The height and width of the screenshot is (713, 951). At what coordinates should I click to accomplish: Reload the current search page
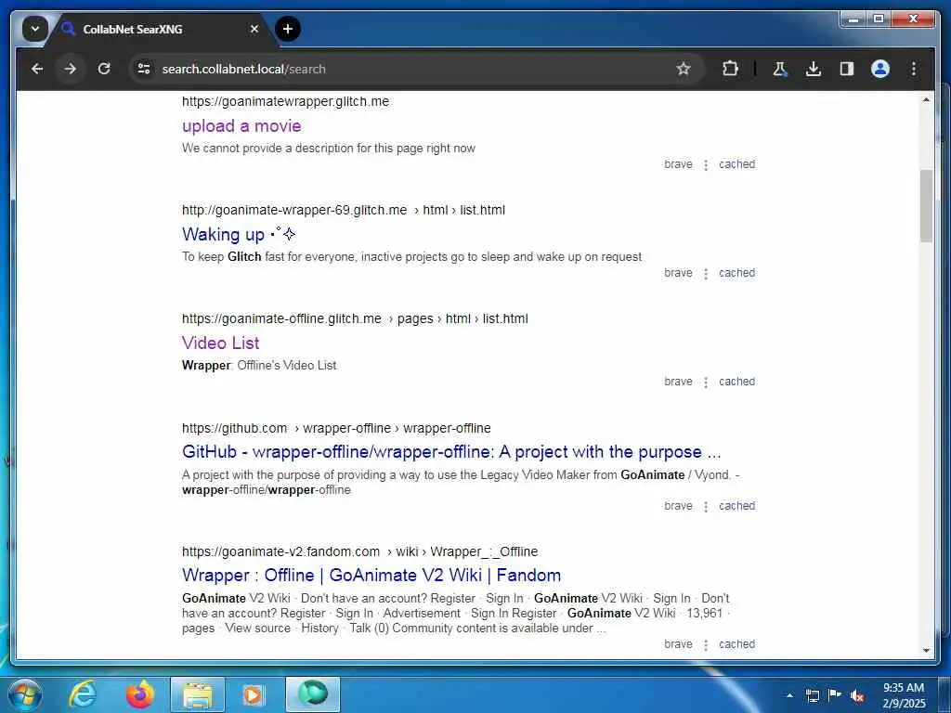pos(104,69)
